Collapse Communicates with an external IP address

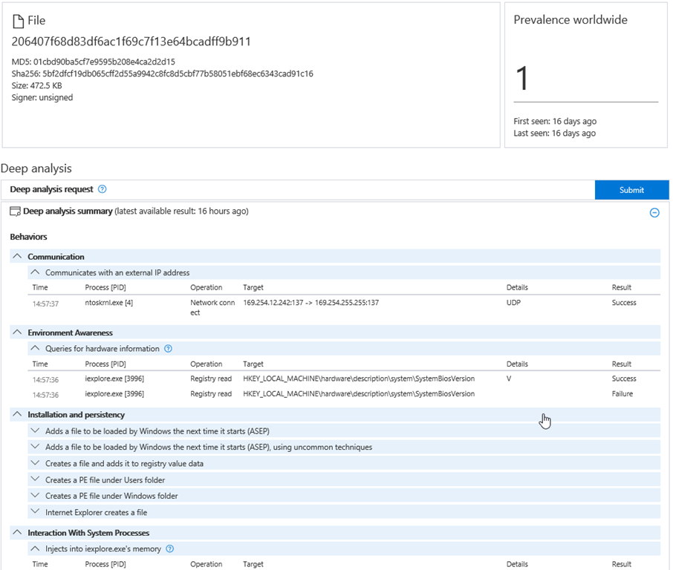(35, 272)
